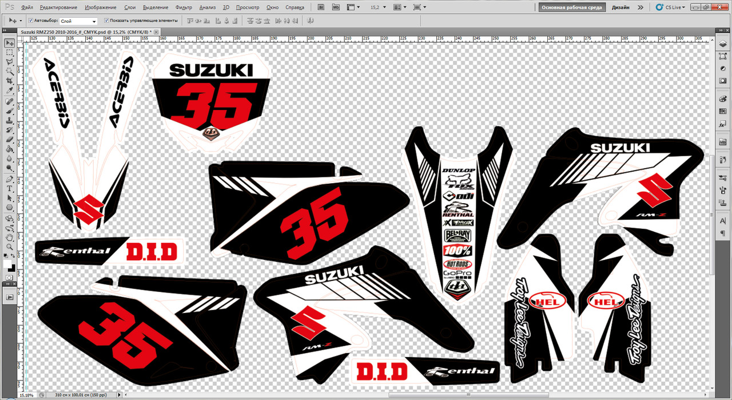
Task: Open the Слой auto-select dropdown
Action: pos(78,21)
